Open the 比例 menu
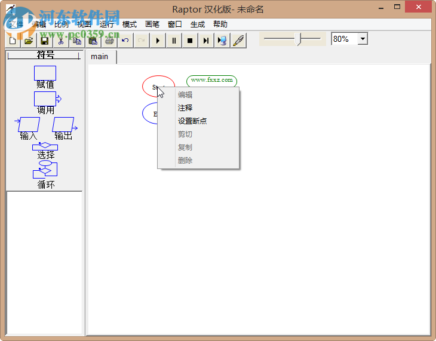This screenshot has height=341, width=436. pos(62,24)
